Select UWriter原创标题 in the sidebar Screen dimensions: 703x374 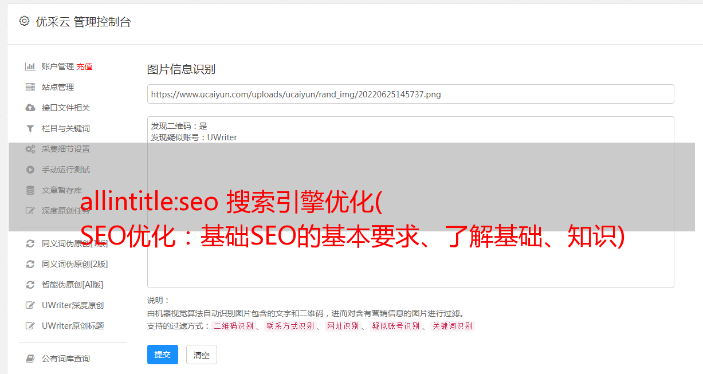point(73,326)
